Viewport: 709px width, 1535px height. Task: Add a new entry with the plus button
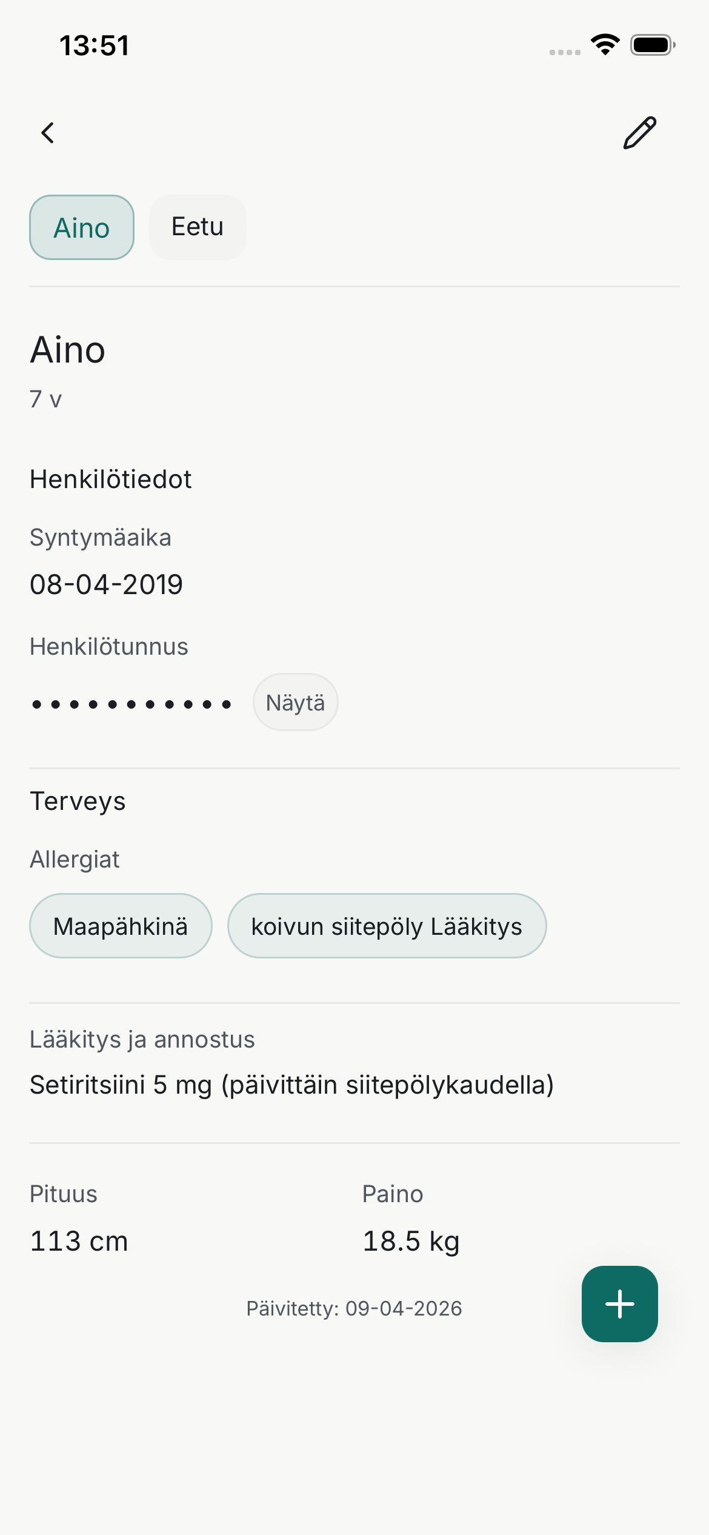pyautogui.click(x=619, y=1303)
